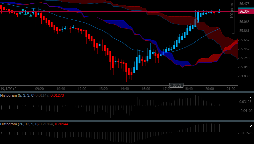Close the Histogram (5, 3, 3, 0) panel
Viewport: 254px width, 144px height.
point(251,97)
